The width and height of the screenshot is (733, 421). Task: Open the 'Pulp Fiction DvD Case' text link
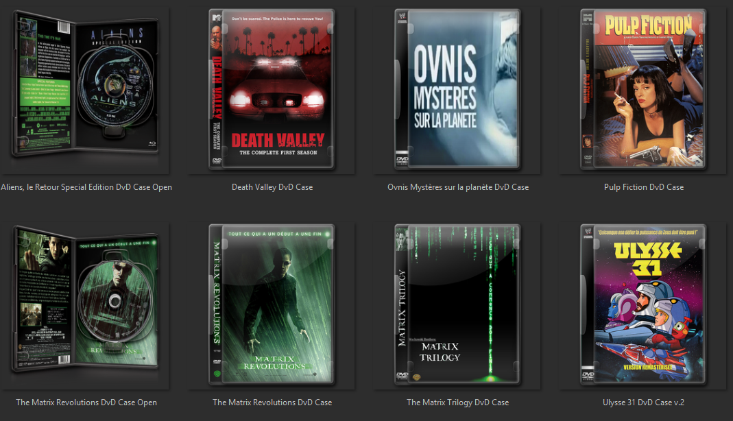click(643, 187)
